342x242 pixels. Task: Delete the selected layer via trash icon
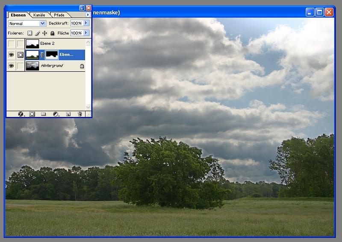80,114
